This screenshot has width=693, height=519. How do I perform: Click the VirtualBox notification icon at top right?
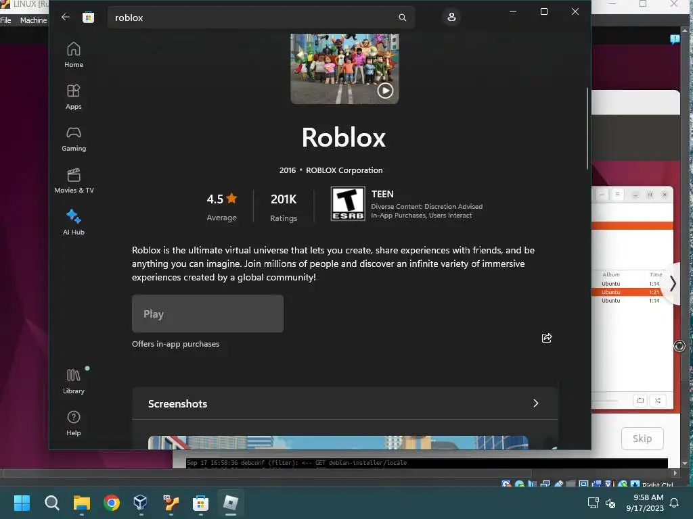click(x=675, y=39)
